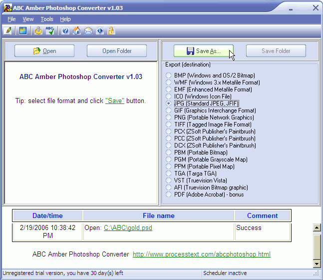The image size is (323, 280).
Task: Select VST (Truevision Vista) format
Action: (x=197, y=180)
